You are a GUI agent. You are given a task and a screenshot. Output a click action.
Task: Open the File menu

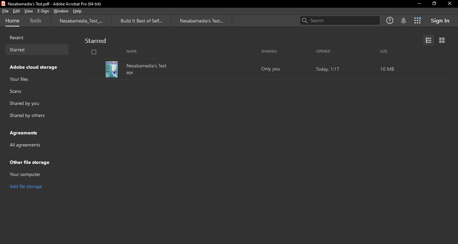click(5, 11)
